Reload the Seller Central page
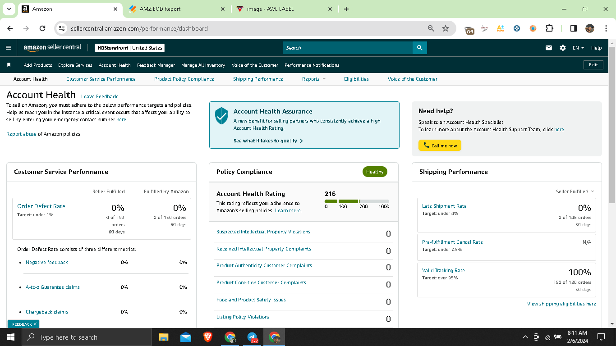 tap(42, 28)
